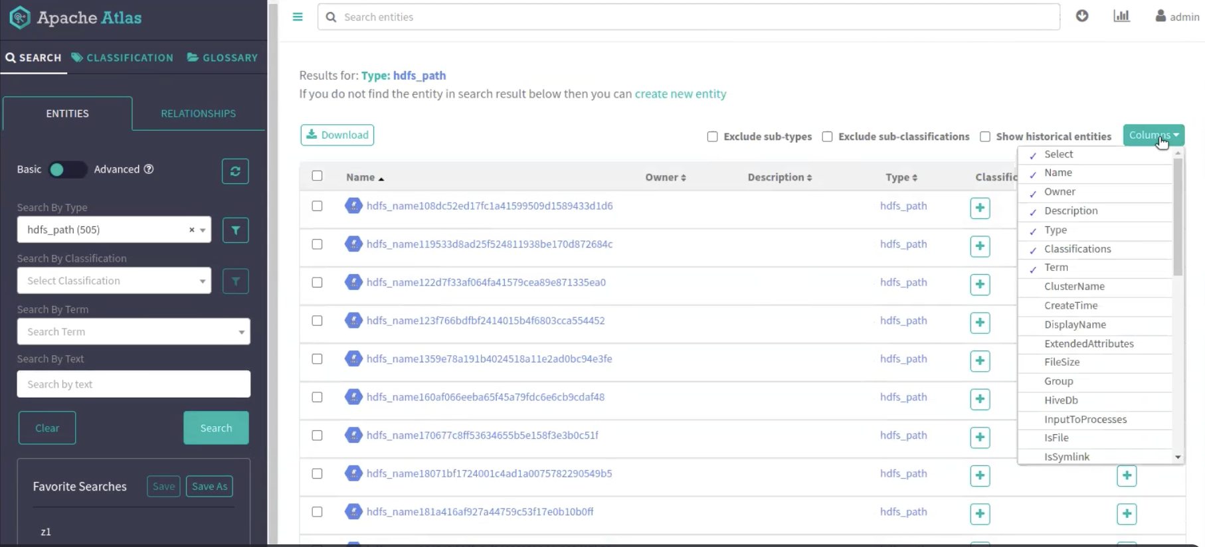Click the refresh button beside Advanced toggle

[235, 171]
